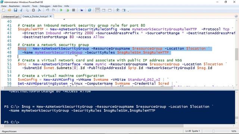
Task: Click New-AzNetworkInterface on line 51
Action: pos(56,64)
